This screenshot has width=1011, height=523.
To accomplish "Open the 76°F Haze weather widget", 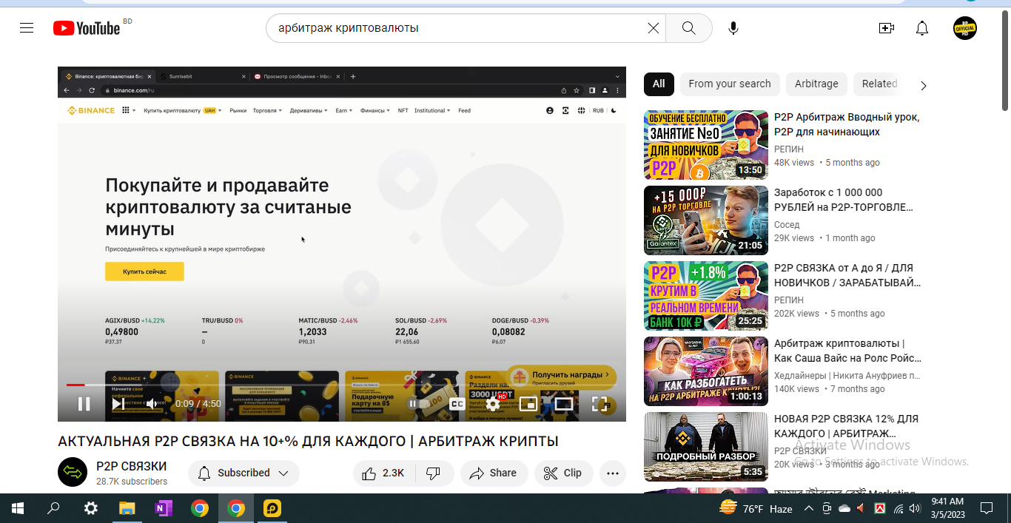I will pos(756,508).
